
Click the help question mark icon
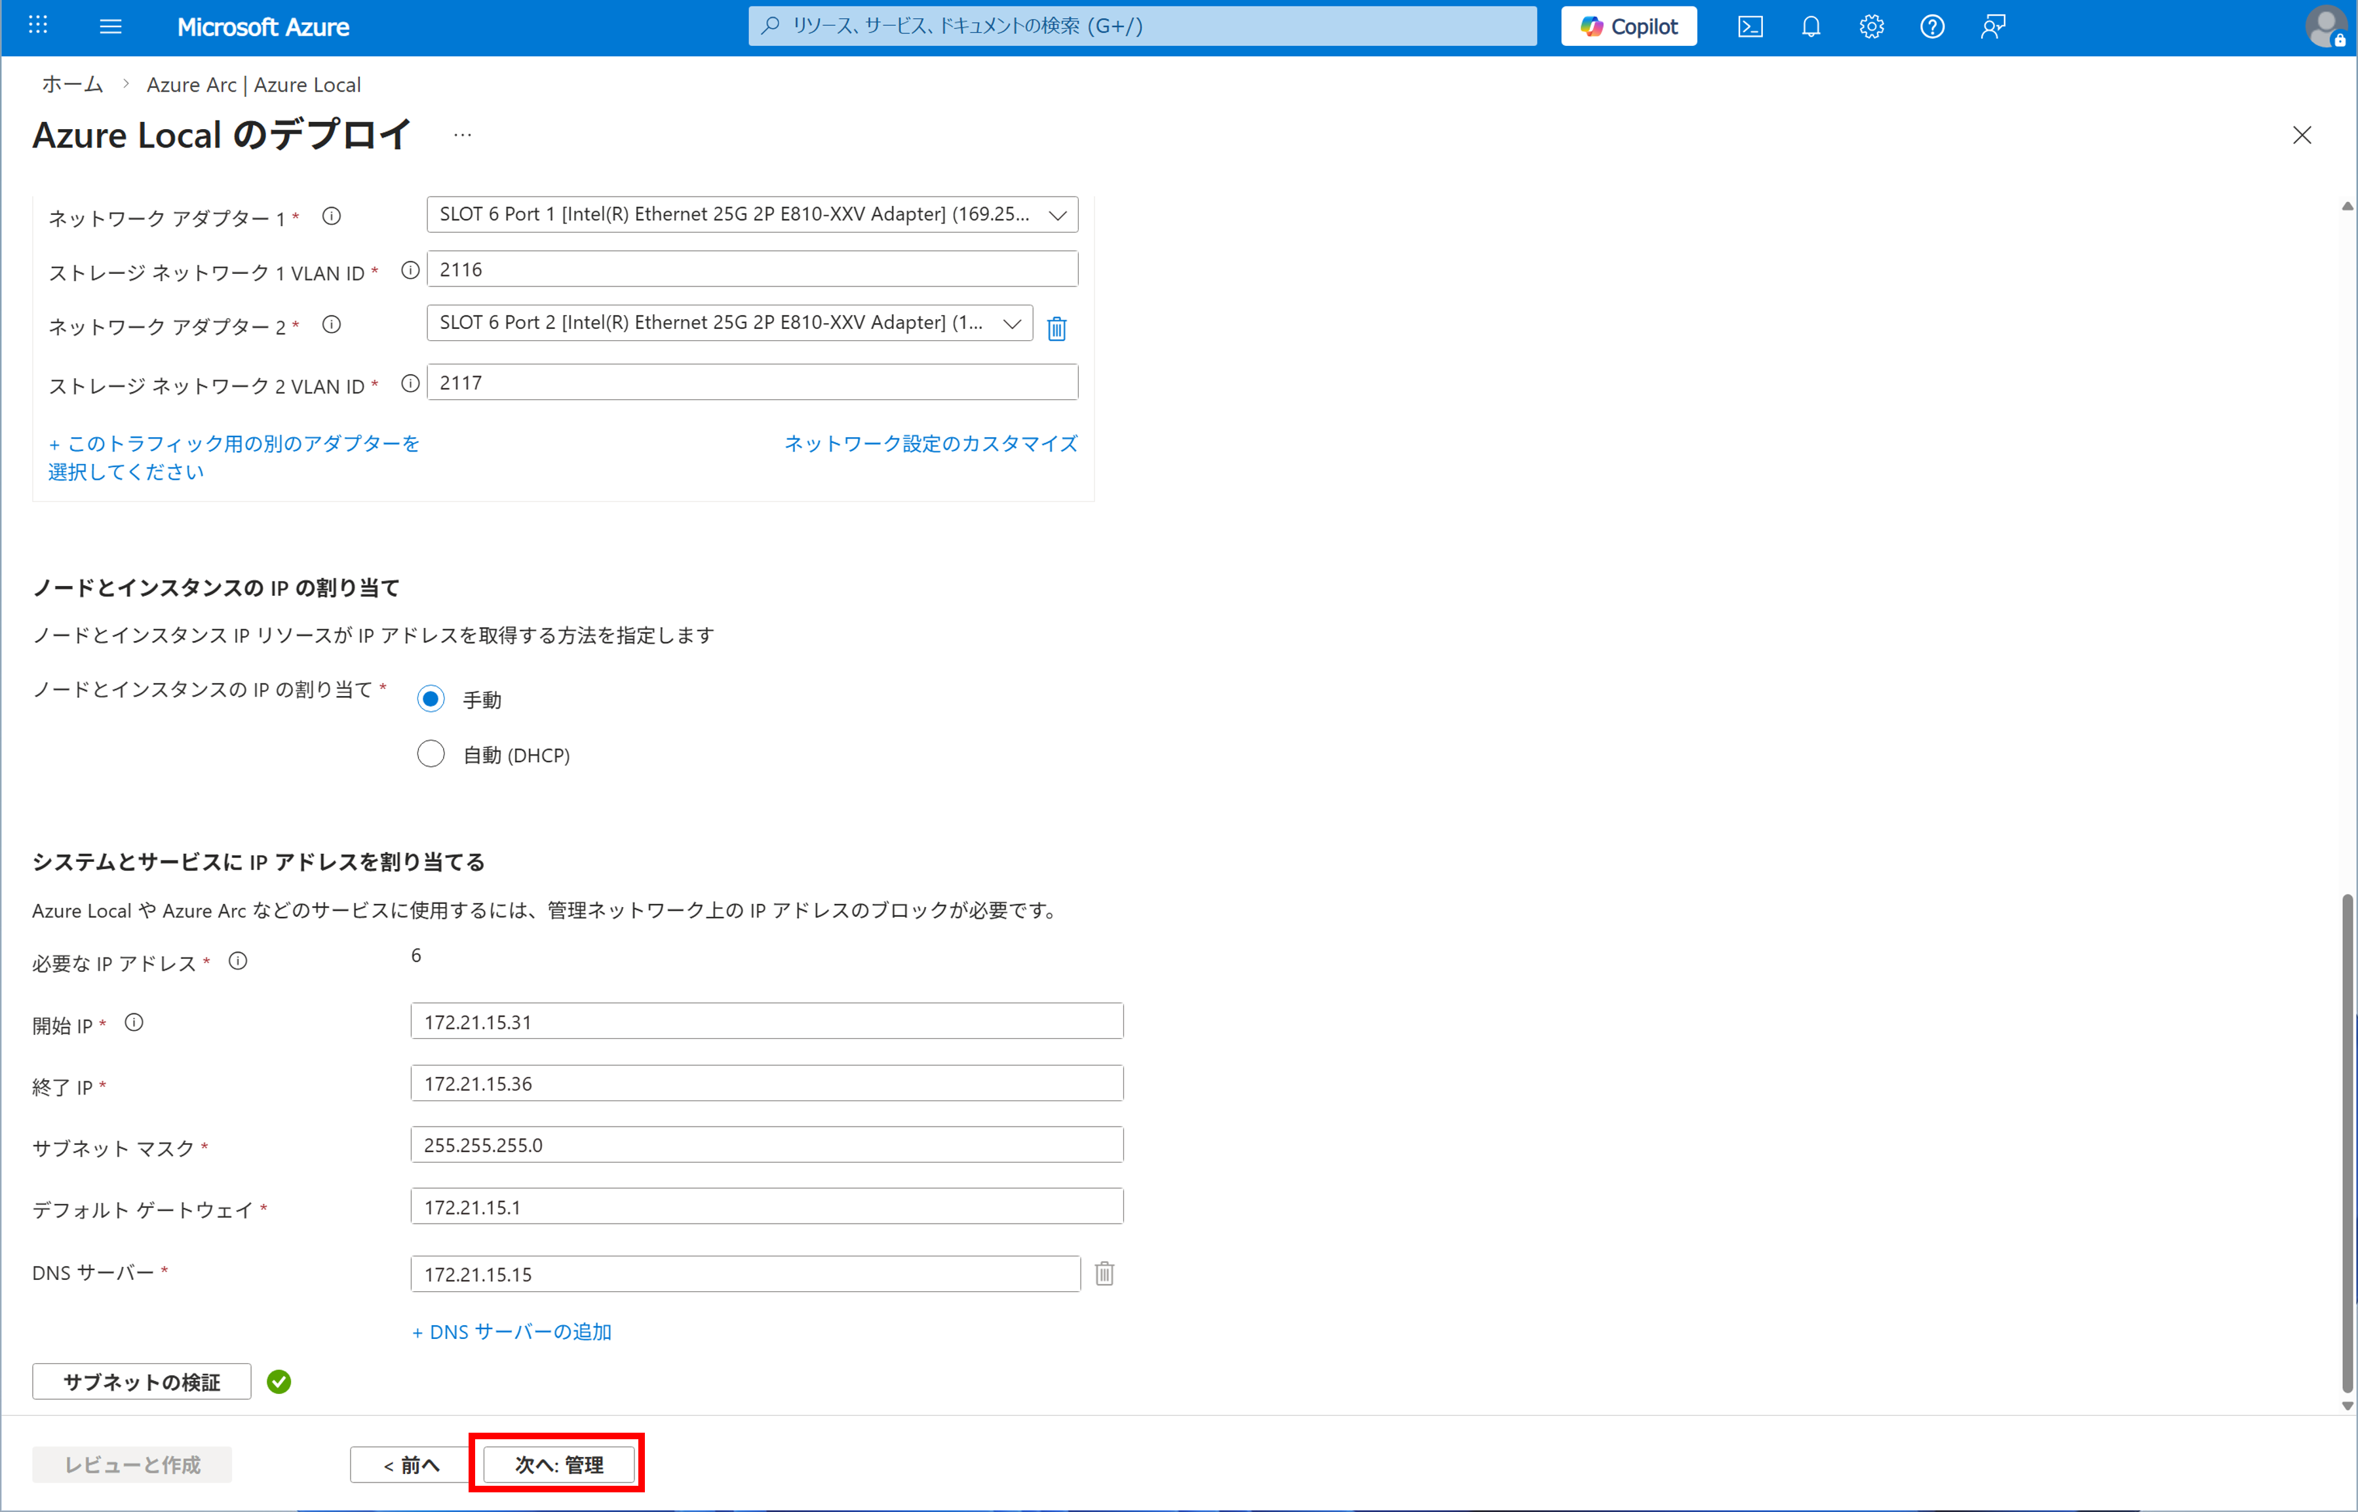(1932, 26)
